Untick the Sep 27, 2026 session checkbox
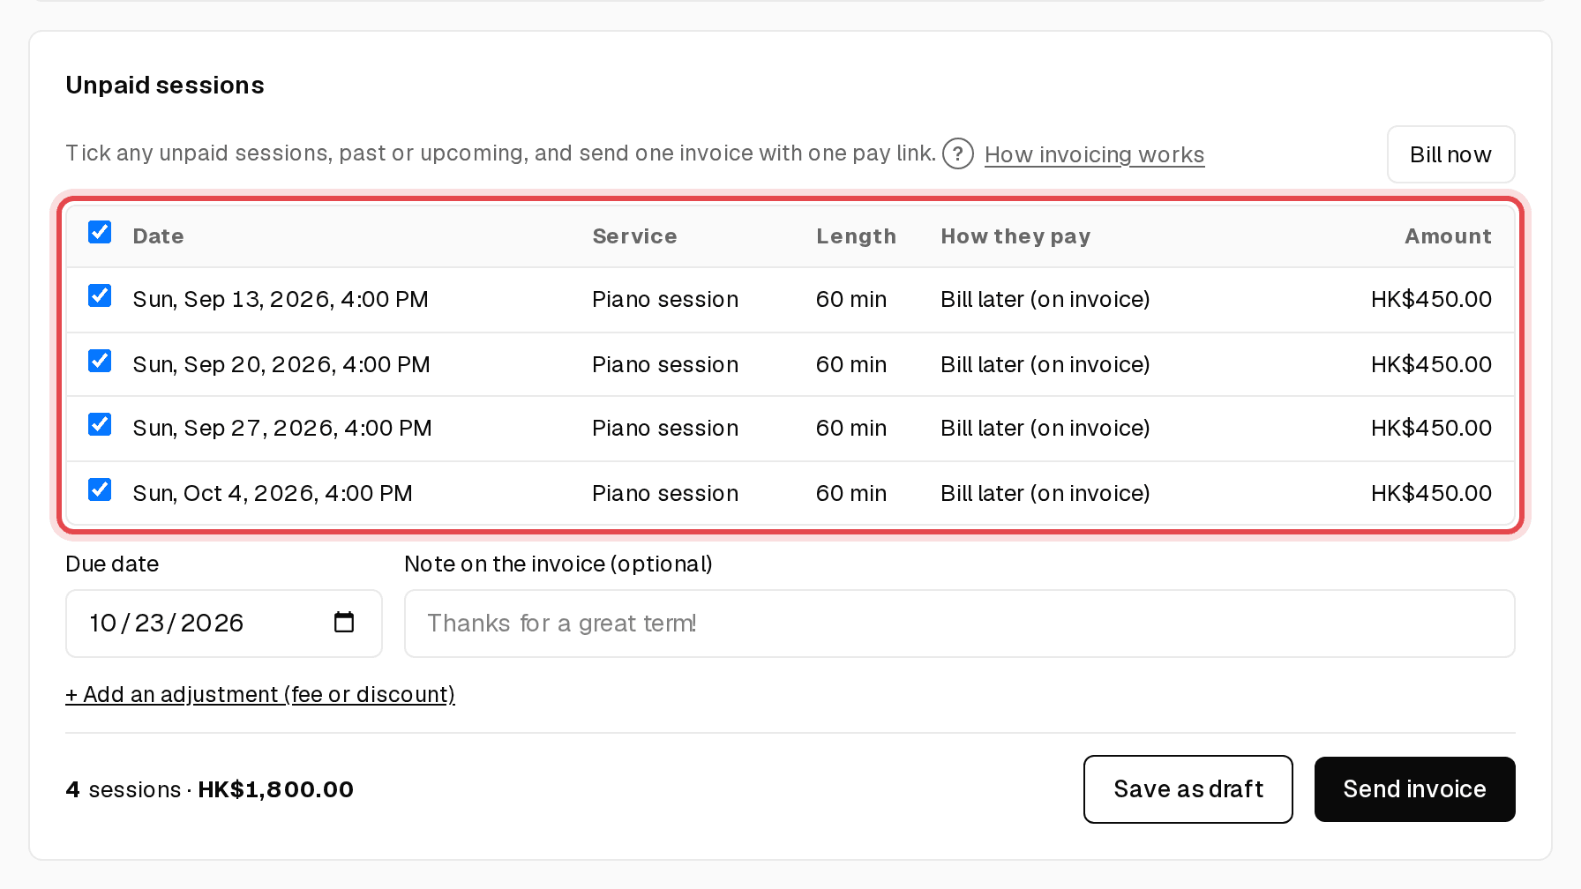Screen dimensions: 1581x889 pyautogui.click(x=100, y=424)
